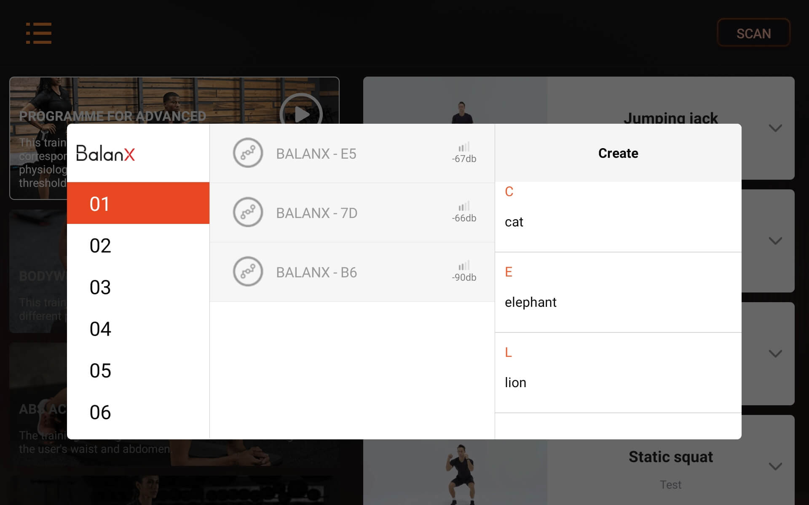Viewport: 809px width, 505px height.
Task: Expand the Jumping jack chevron
Action: pos(775,128)
